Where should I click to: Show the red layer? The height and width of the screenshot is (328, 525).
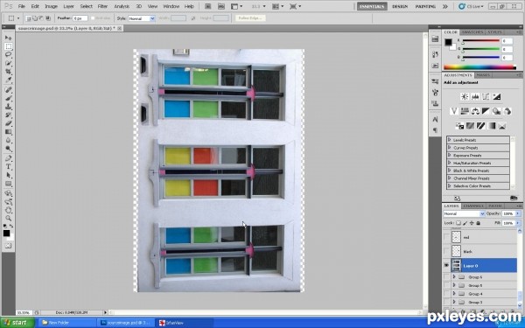tap(446, 237)
